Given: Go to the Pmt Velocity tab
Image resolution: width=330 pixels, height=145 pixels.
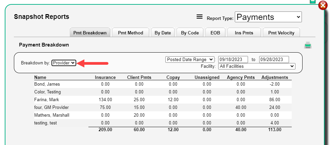Looking at the screenshot, I should pyautogui.click(x=281, y=33).
